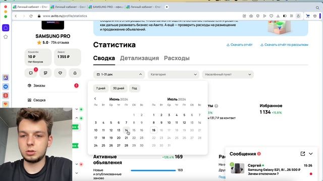Pick June 28 in calendar

pos(126,145)
